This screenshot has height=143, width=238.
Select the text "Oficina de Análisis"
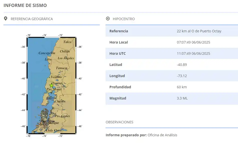tap(162, 135)
